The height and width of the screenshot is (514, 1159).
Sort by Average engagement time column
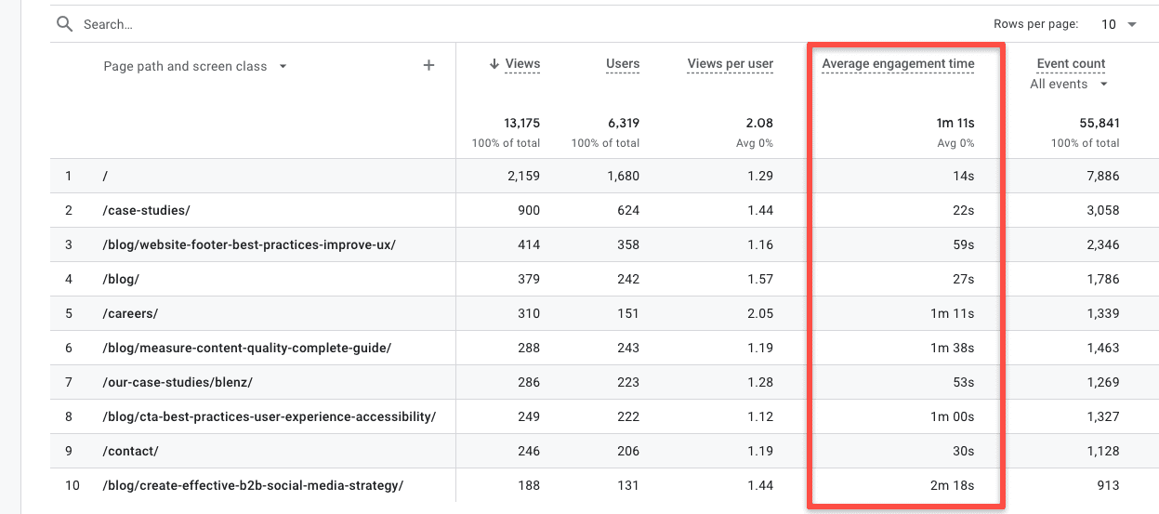[x=898, y=64]
